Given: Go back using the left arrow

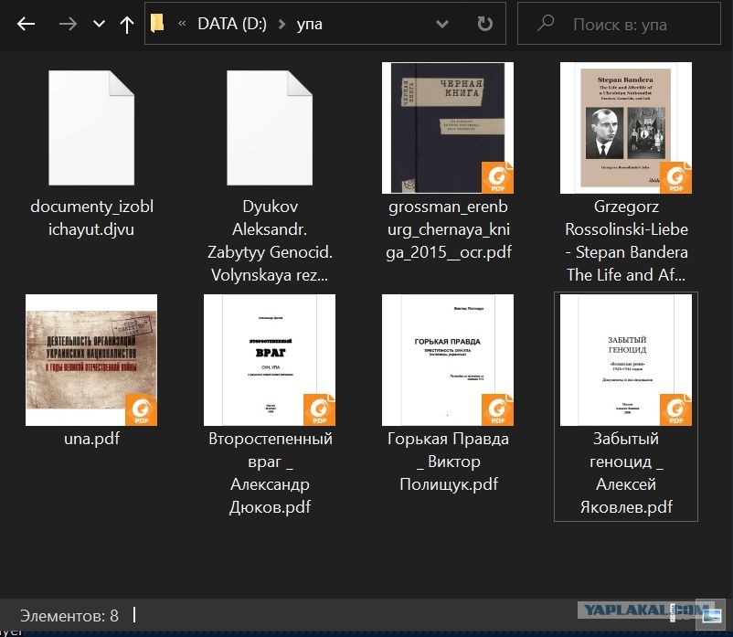Looking at the screenshot, I should pos(26,24).
